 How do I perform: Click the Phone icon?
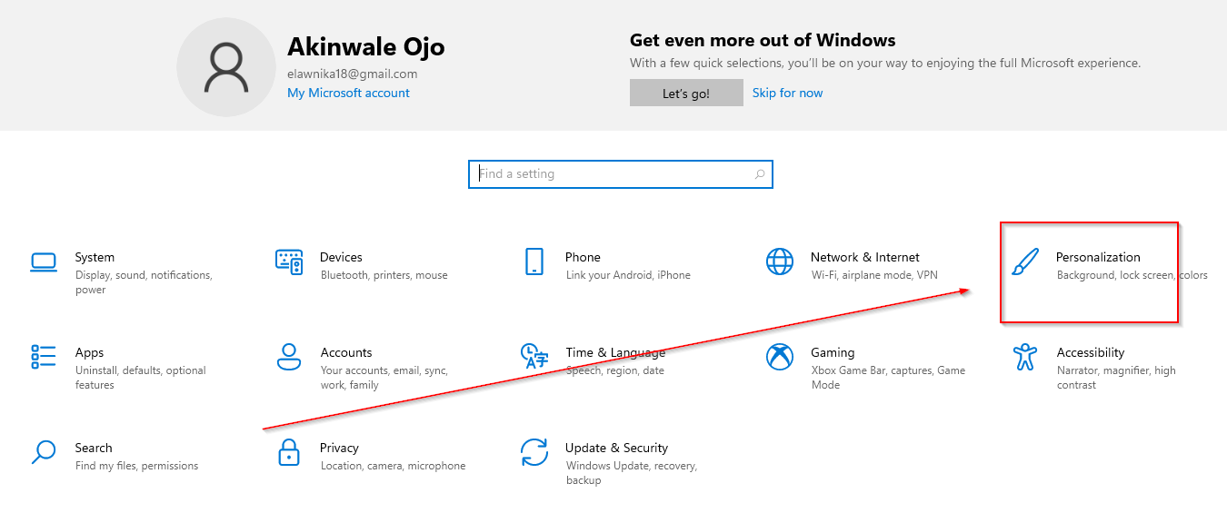click(534, 261)
